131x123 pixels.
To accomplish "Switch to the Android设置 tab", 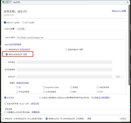I will coord(9,29).
